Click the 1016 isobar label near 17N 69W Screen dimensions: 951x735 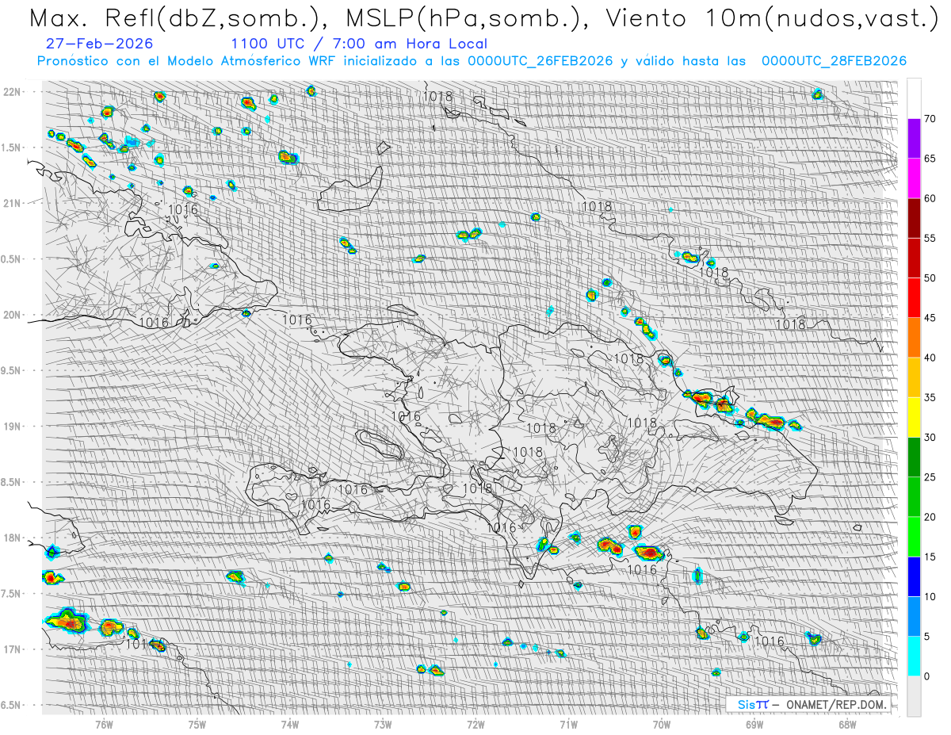[770, 641]
